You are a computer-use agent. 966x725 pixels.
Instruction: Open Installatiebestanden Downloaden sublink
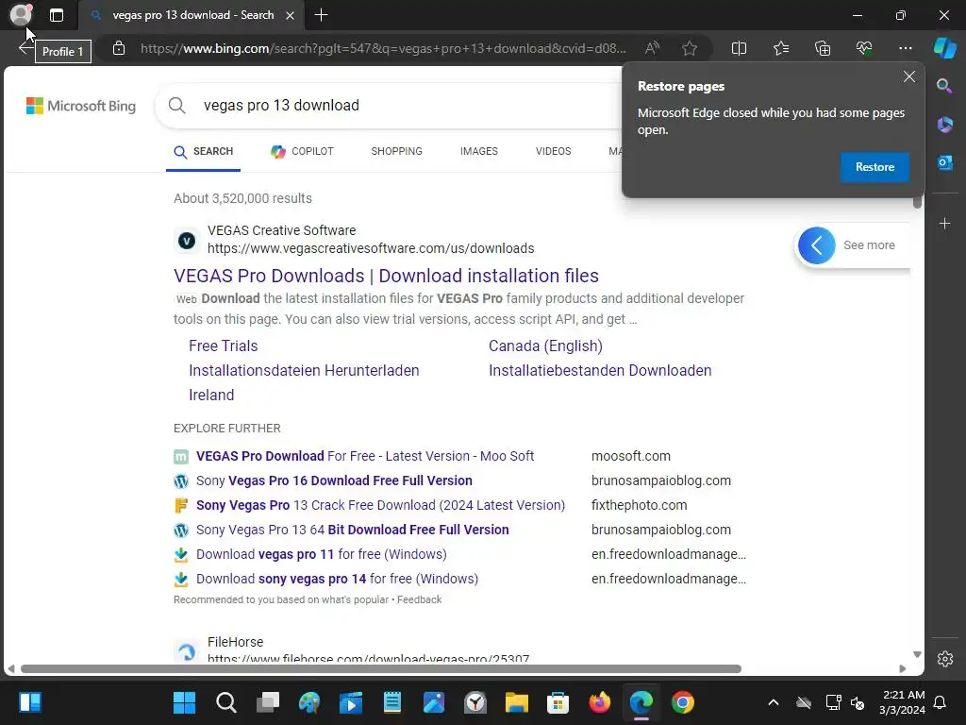[600, 370]
